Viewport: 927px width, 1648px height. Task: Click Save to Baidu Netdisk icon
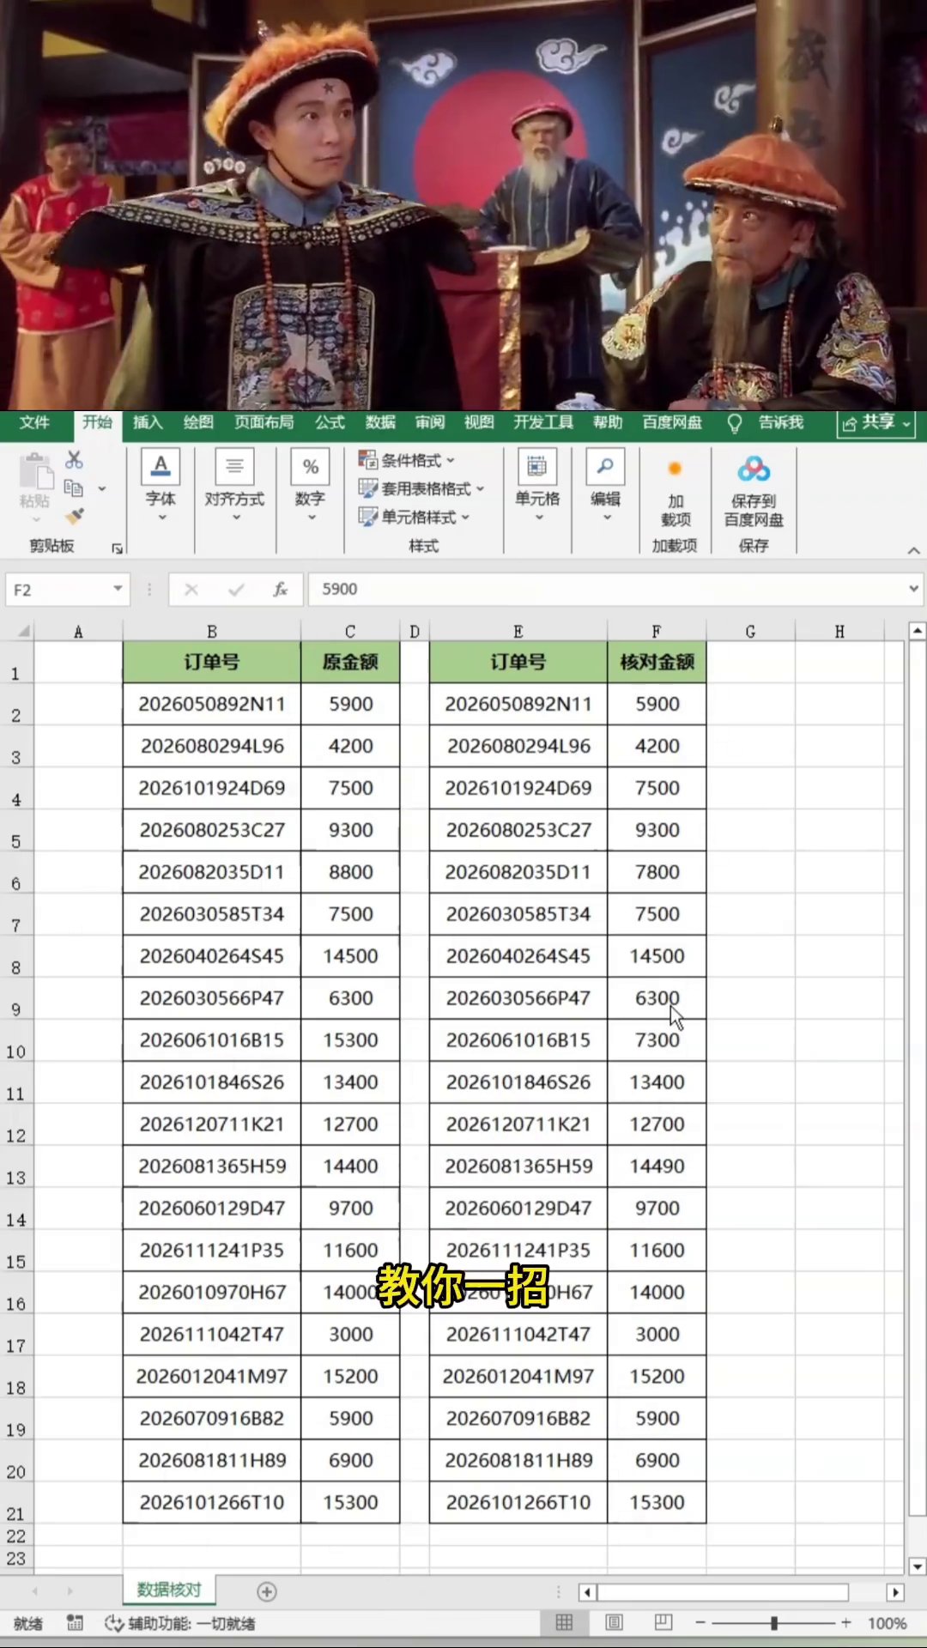click(754, 469)
